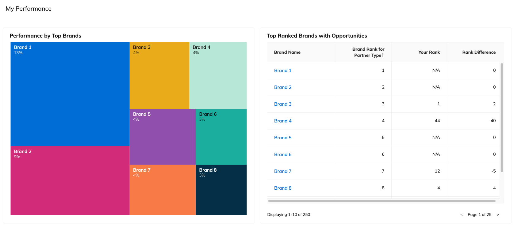Click the table's horizontal scrollbar
514x226 pixels.
(x=382, y=201)
